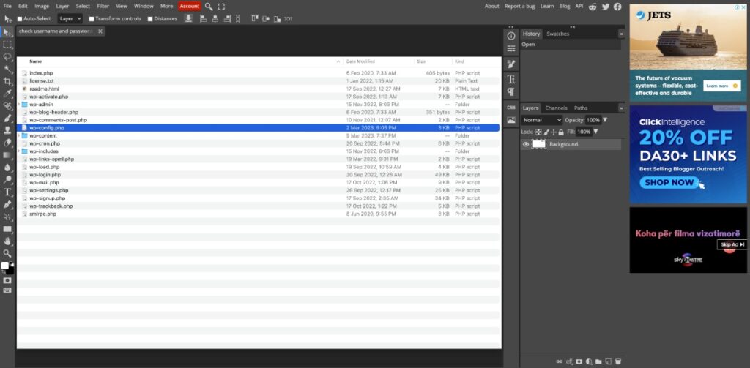Viewport: 750px width, 368px height.
Task: Enable the Transform controls checkbox
Action: [x=92, y=19]
